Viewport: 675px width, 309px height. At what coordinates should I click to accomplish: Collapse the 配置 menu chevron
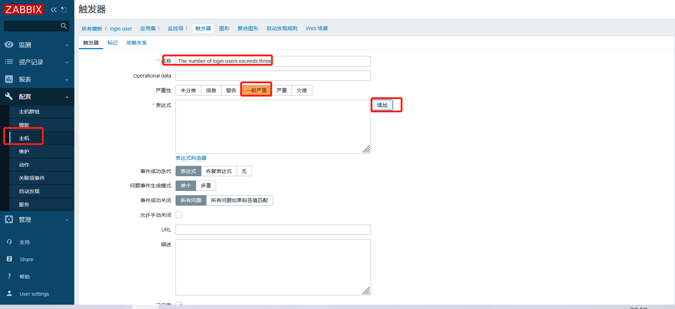click(x=67, y=97)
